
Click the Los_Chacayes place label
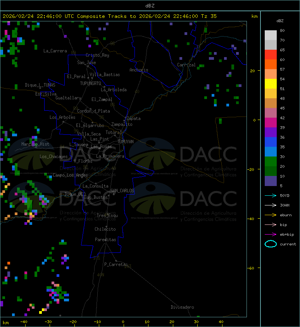pos(53,157)
